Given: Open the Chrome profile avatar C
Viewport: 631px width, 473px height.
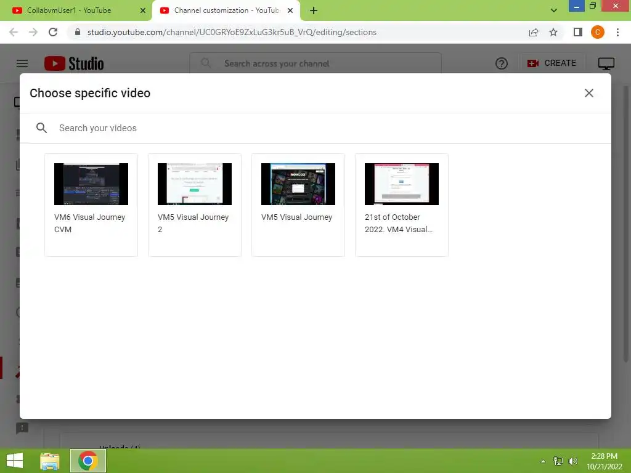Looking at the screenshot, I should tap(598, 32).
